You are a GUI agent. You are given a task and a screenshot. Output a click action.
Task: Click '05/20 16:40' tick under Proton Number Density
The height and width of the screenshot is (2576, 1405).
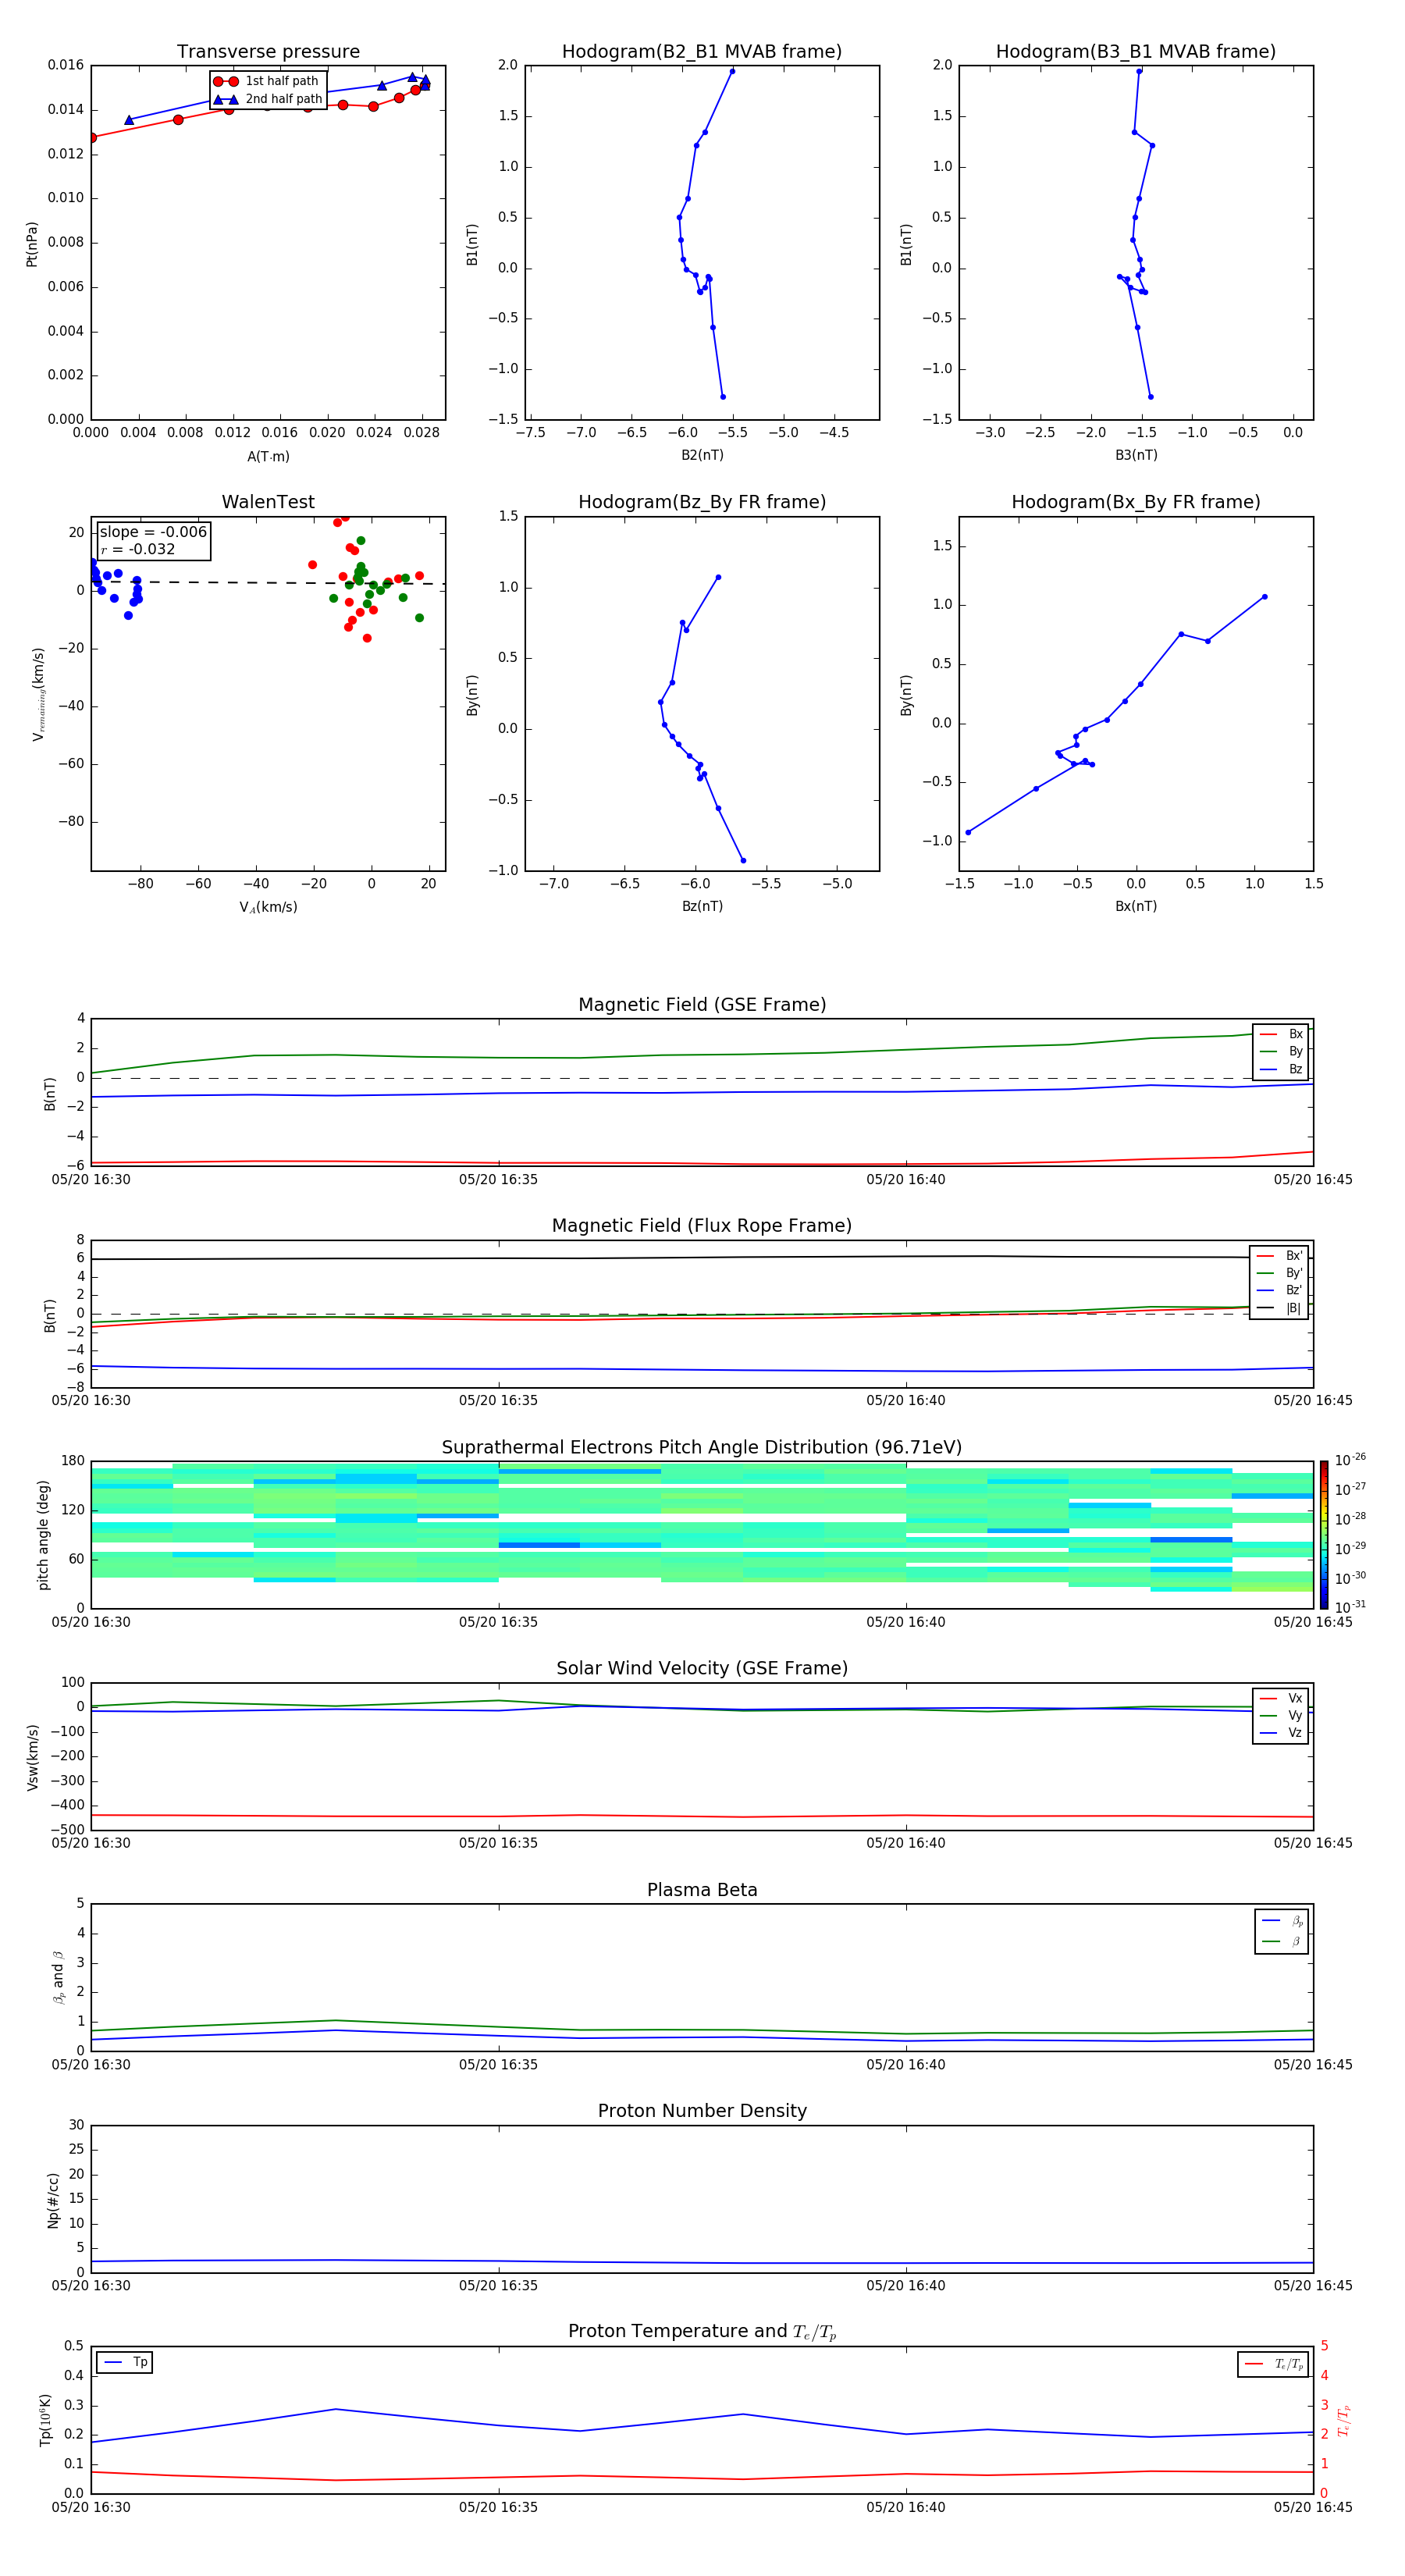[905, 2286]
